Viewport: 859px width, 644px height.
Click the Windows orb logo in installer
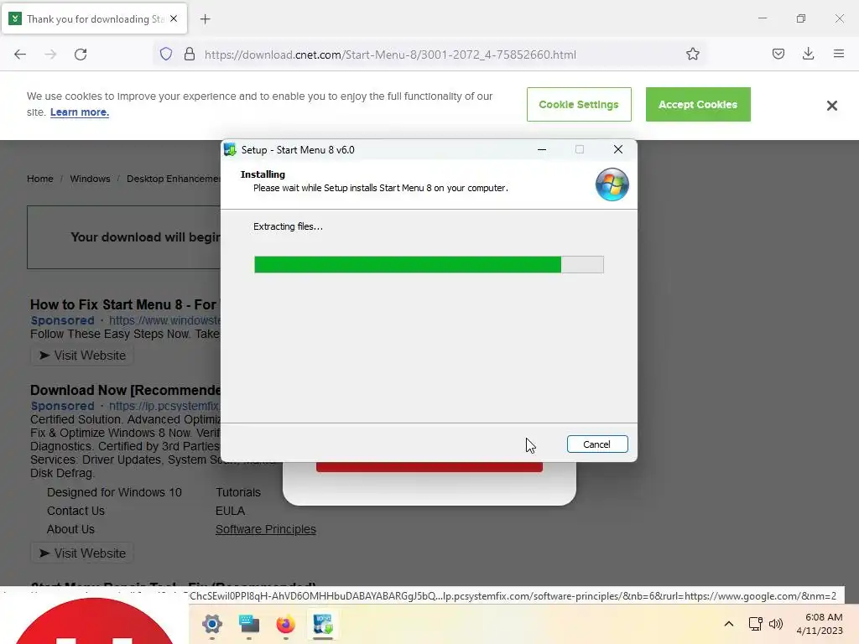pos(612,184)
